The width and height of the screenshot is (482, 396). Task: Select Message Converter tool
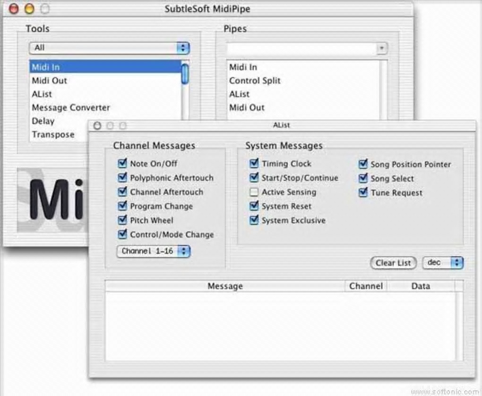click(x=105, y=108)
